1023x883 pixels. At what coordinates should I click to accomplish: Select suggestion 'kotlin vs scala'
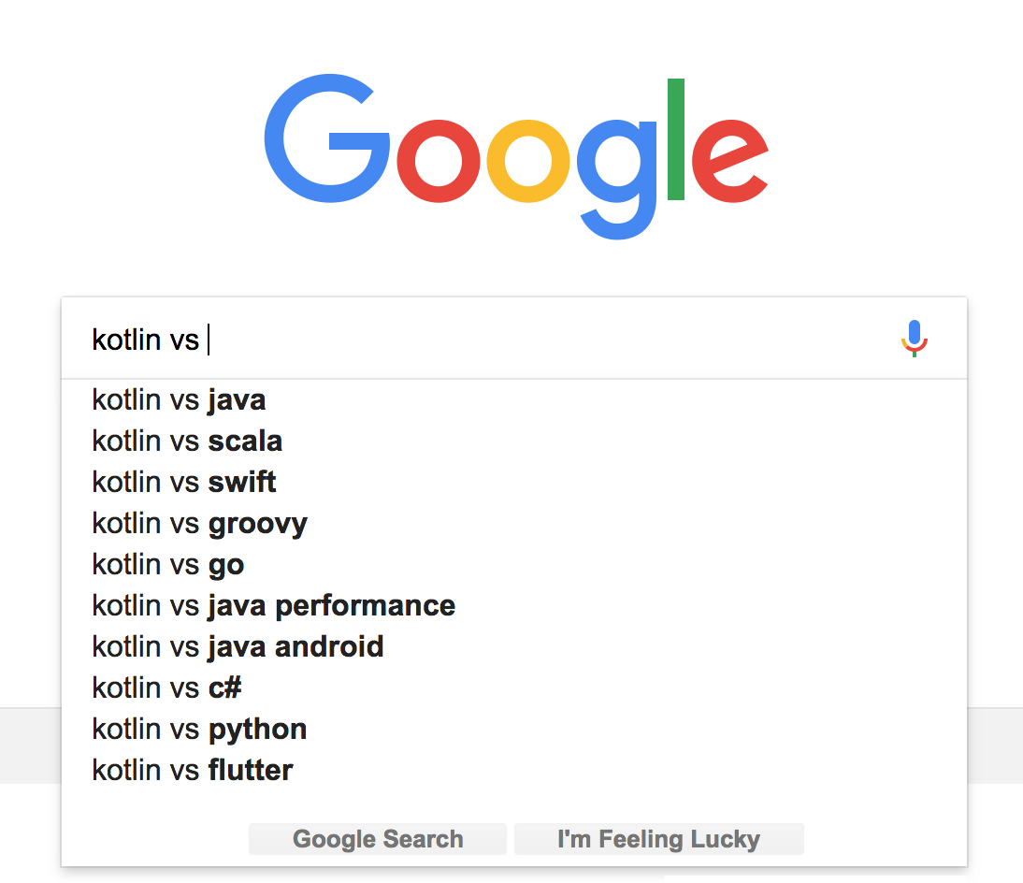pos(514,441)
